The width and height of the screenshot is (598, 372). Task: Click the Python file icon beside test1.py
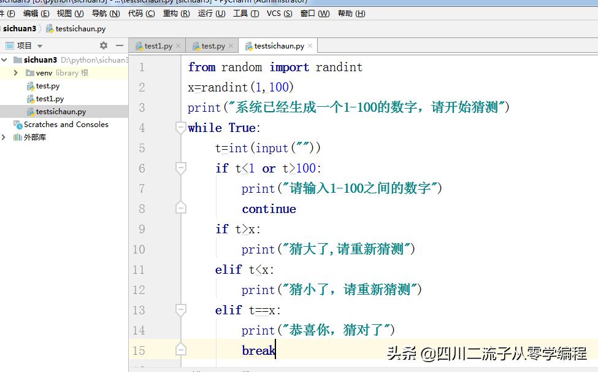click(29, 98)
